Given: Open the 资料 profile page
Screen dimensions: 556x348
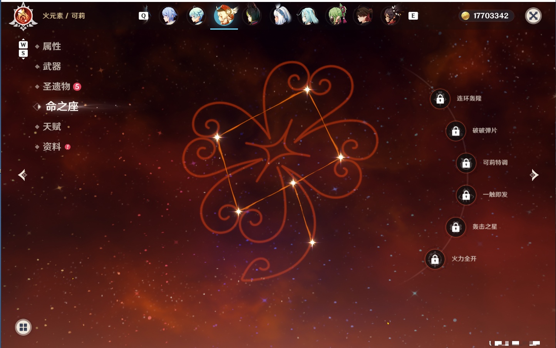Looking at the screenshot, I should [52, 147].
